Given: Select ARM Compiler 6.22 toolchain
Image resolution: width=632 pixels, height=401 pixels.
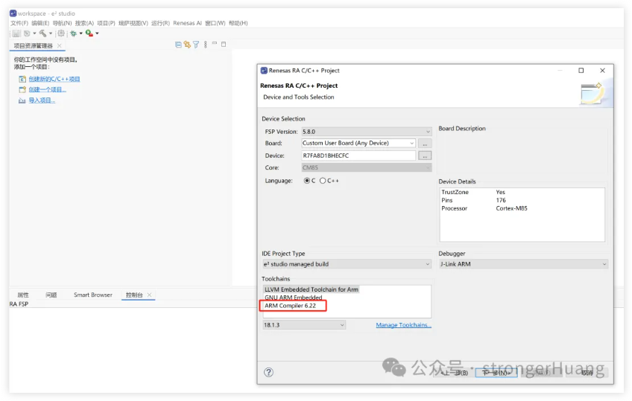Looking at the screenshot, I should pos(290,306).
